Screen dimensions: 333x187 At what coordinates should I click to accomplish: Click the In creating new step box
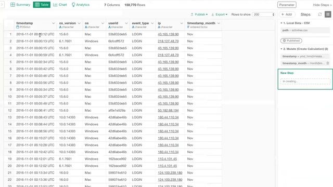pos(305,82)
